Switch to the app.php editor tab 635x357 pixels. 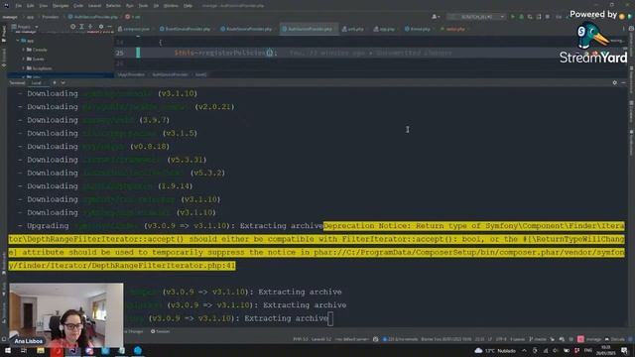click(385, 29)
